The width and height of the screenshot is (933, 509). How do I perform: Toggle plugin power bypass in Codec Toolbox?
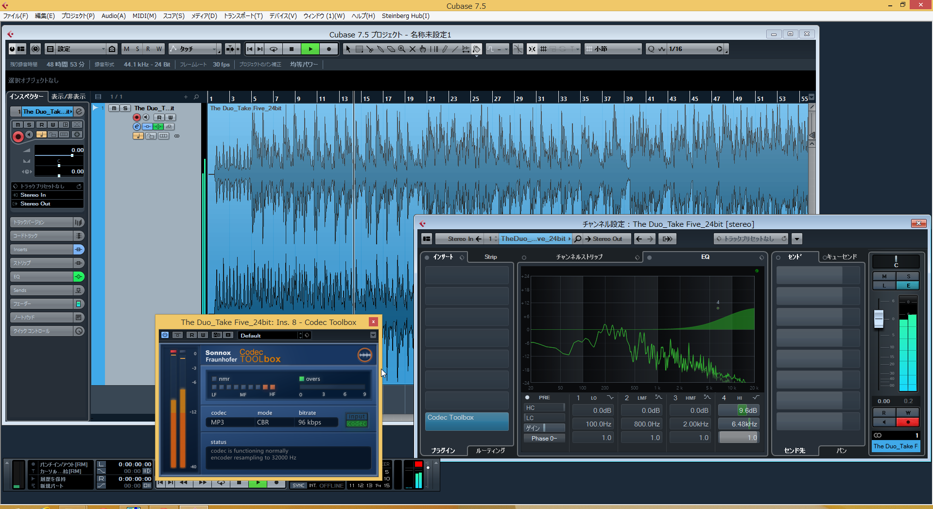[x=165, y=335]
